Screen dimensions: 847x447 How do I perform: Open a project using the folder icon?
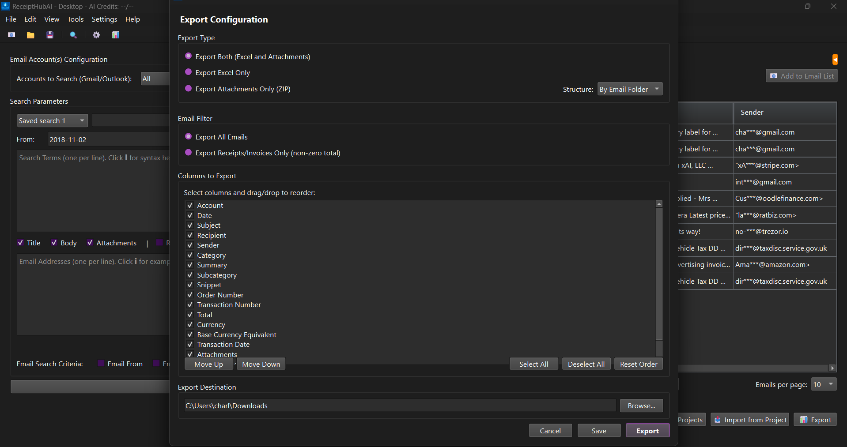coord(30,35)
